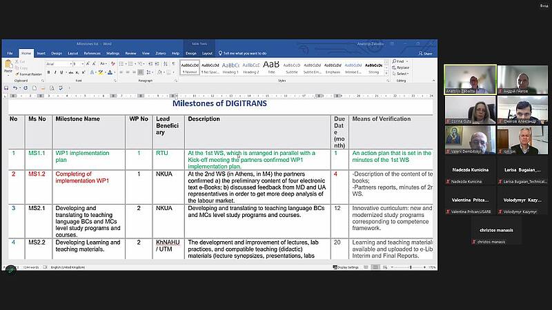This screenshot has width=552, height=310.
Task: Click the Replace command in Editing
Action: click(x=401, y=68)
